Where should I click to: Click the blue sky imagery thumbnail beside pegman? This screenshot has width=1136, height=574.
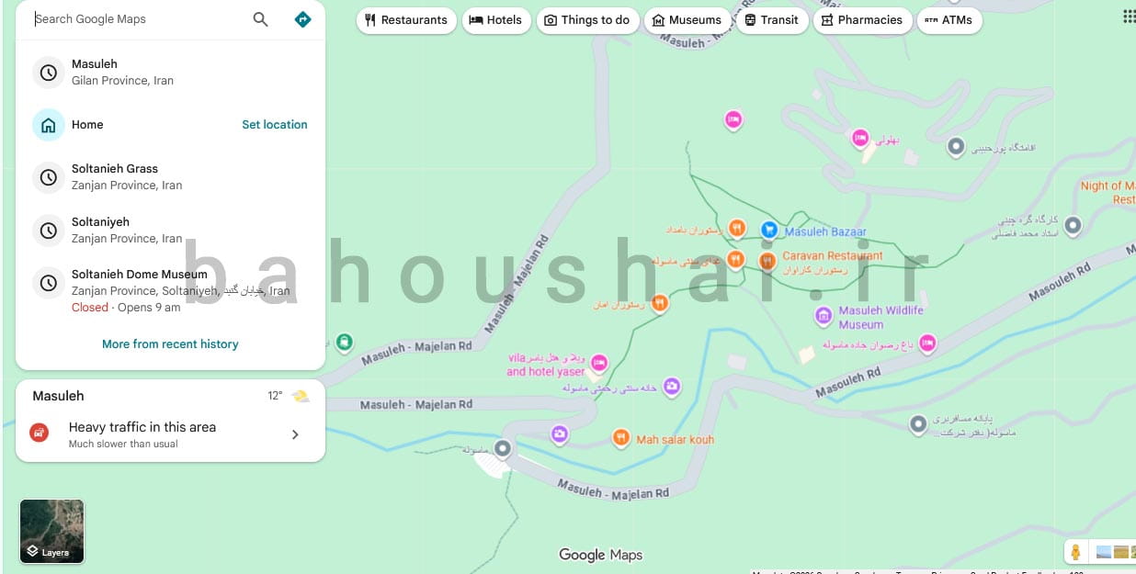tap(1103, 552)
